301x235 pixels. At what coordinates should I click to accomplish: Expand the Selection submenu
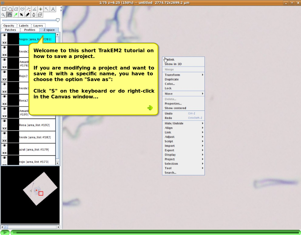pos(183,164)
